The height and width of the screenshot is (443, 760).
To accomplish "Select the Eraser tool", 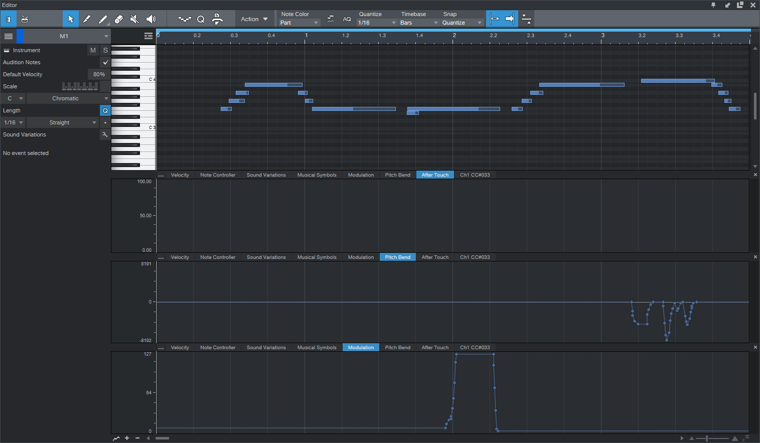I will click(119, 19).
